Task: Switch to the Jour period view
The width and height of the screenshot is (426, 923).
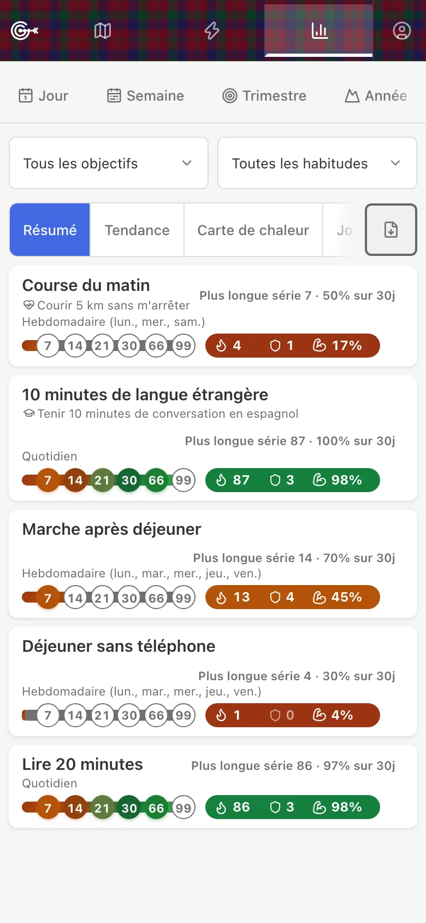Action: click(x=44, y=96)
